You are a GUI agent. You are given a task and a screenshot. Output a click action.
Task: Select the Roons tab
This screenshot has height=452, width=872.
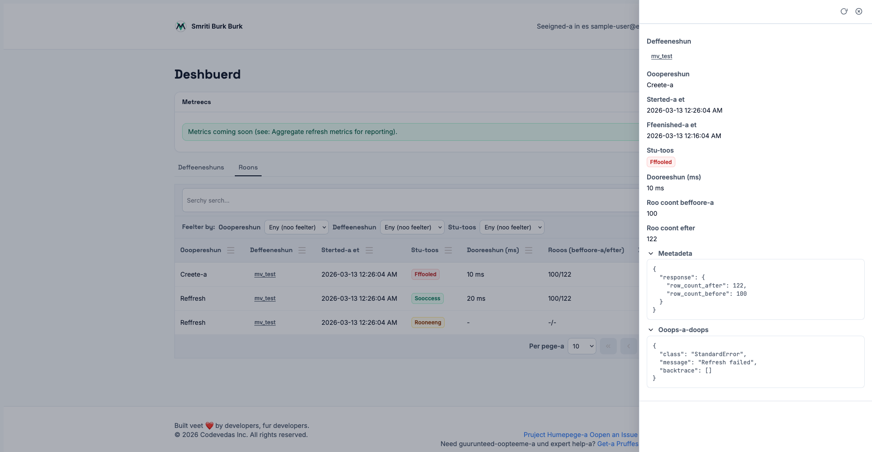[248, 168]
